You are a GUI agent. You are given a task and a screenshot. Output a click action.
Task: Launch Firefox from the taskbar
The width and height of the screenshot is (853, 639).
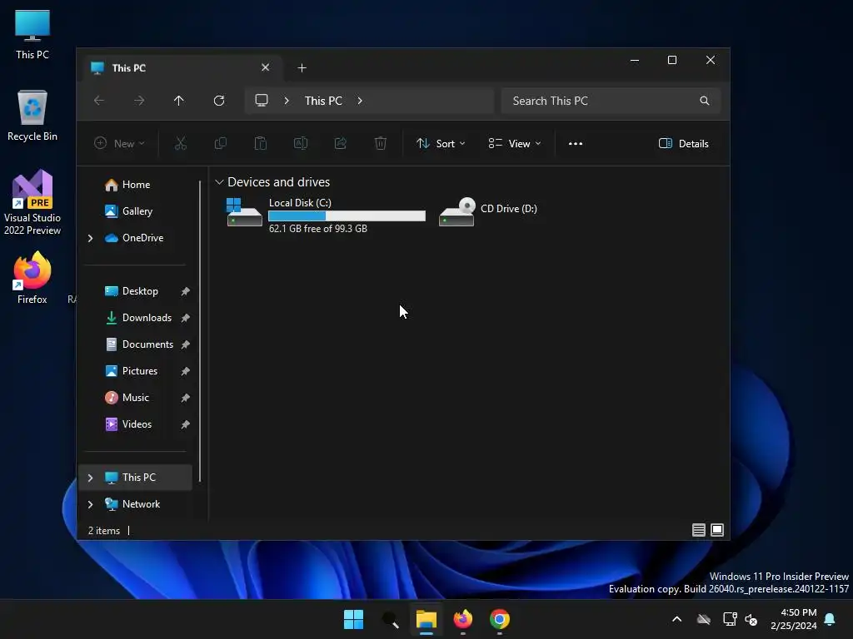463,619
